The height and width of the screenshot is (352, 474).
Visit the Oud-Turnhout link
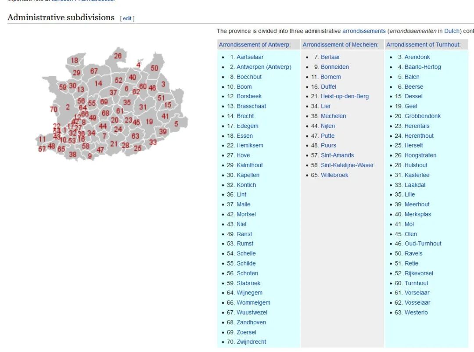tap(423, 244)
